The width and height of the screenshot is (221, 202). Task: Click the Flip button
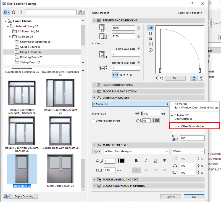pyautogui.click(x=175, y=78)
